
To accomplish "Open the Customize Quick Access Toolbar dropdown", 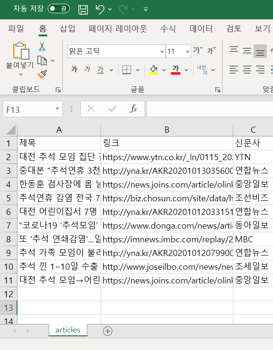I will 145,9.
